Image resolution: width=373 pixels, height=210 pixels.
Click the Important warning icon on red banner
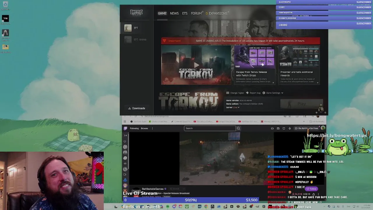pos(164,41)
